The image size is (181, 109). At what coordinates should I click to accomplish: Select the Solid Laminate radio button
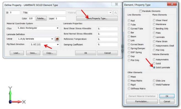pos(154,67)
